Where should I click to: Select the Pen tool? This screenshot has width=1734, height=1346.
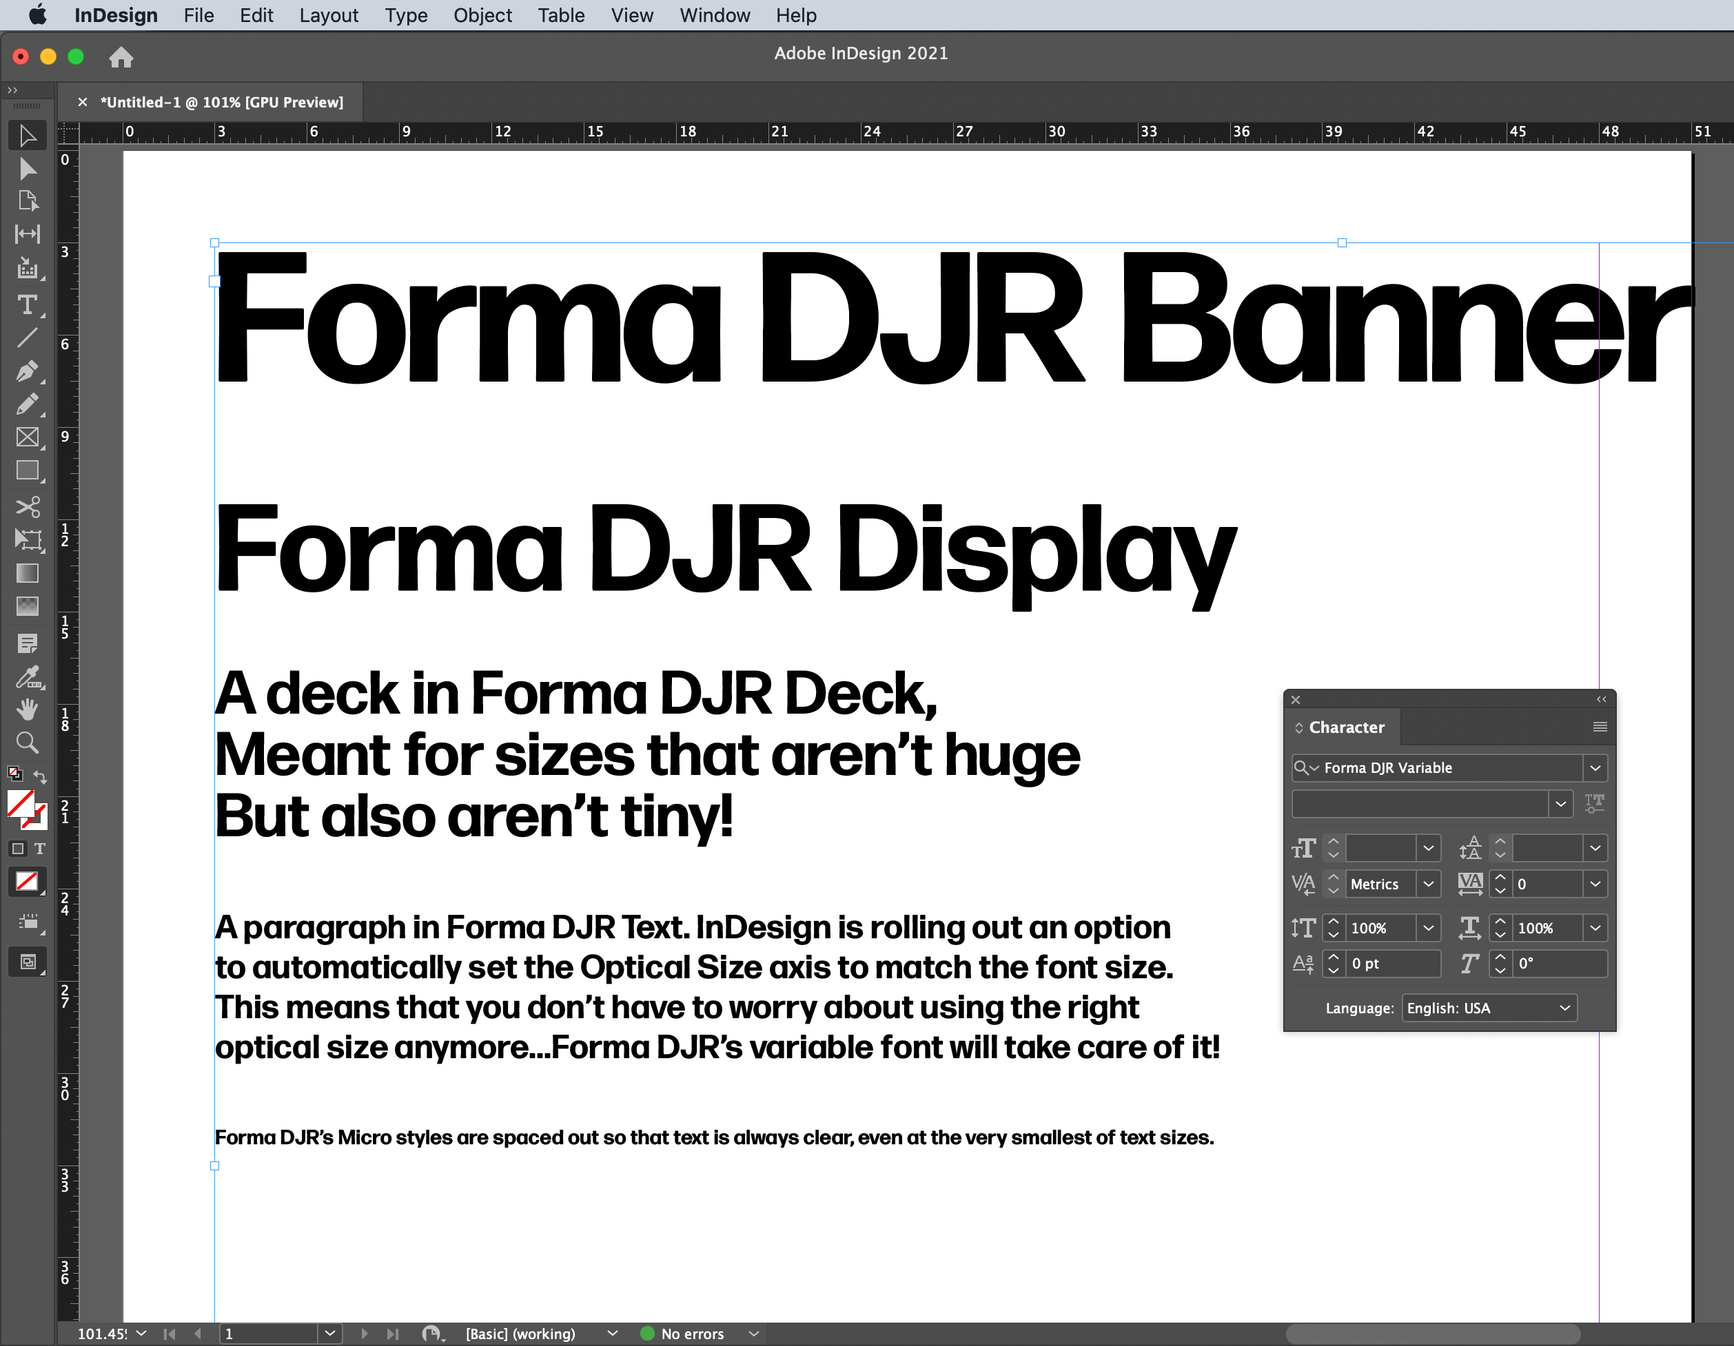tap(28, 371)
